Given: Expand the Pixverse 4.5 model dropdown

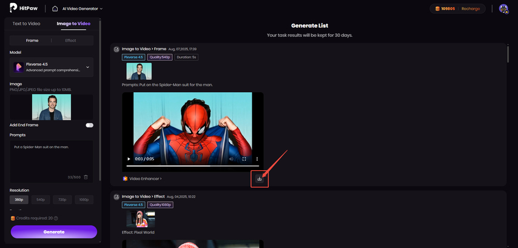Looking at the screenshot, I should (87, 67).
